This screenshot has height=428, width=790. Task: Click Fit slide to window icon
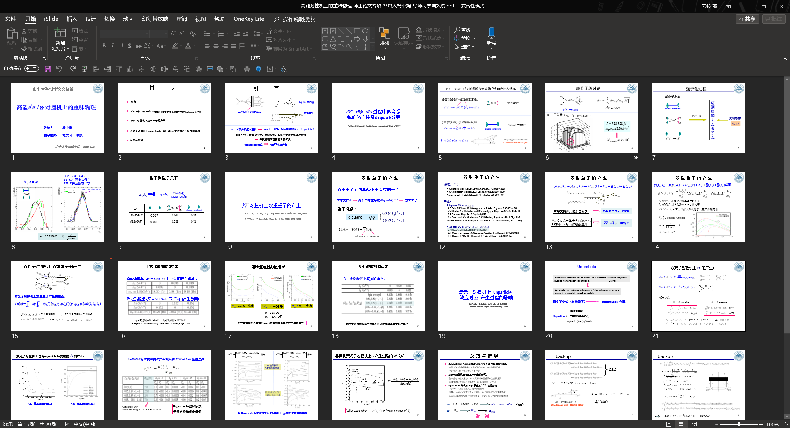(x=786, y=424)
